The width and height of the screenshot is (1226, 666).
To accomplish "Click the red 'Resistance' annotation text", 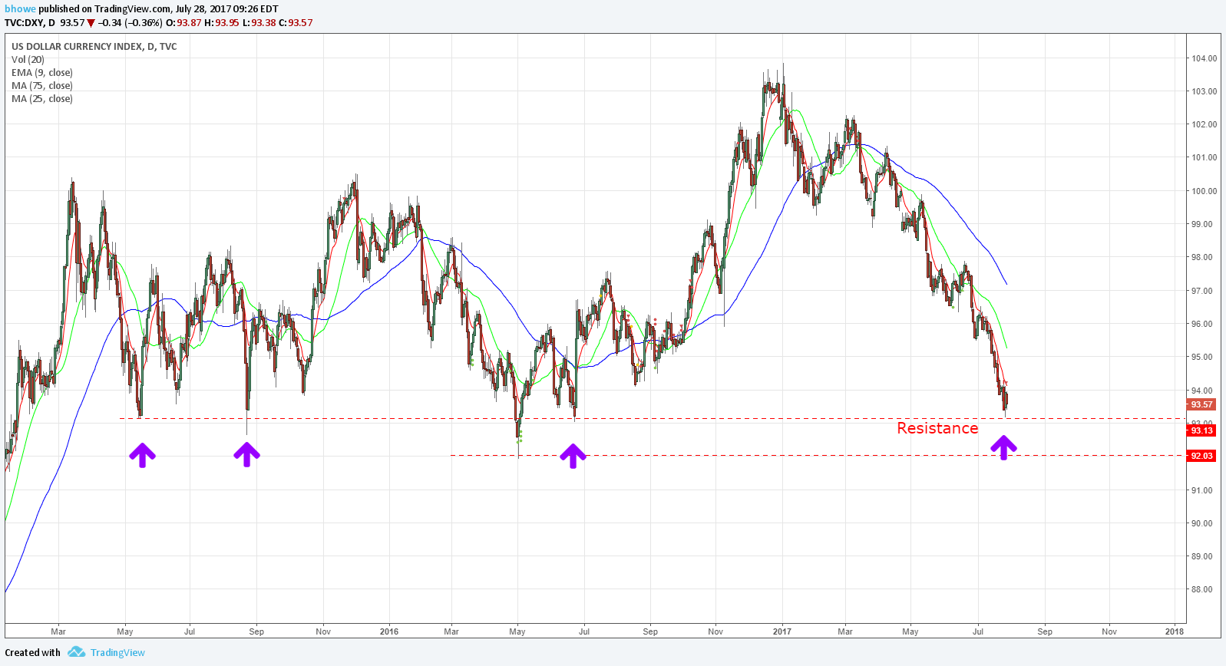I will pyautogui.click(x=937, y=428).
